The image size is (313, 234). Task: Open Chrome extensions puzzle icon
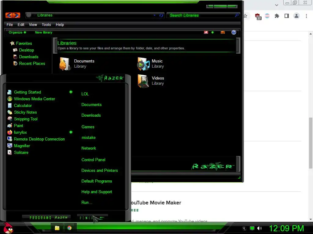coord(277,16)
